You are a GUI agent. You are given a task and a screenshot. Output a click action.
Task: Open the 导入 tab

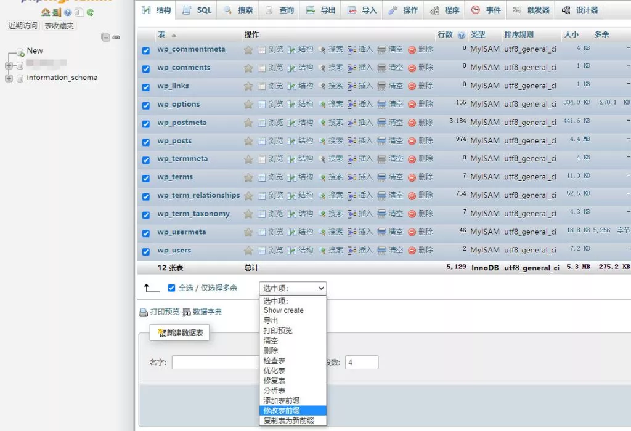point(362,10)
